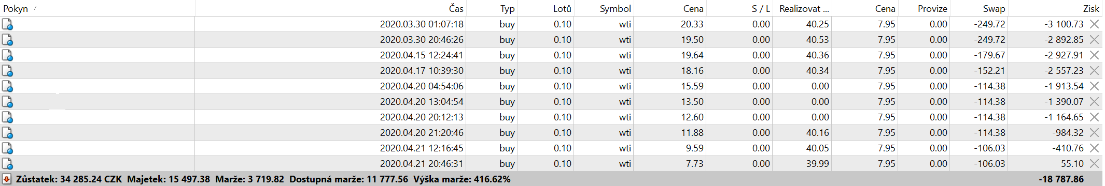Click the Typ column header

[x=508, y=8]
